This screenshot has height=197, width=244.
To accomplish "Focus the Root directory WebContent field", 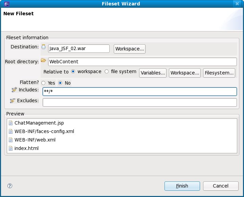I will 142,62.
